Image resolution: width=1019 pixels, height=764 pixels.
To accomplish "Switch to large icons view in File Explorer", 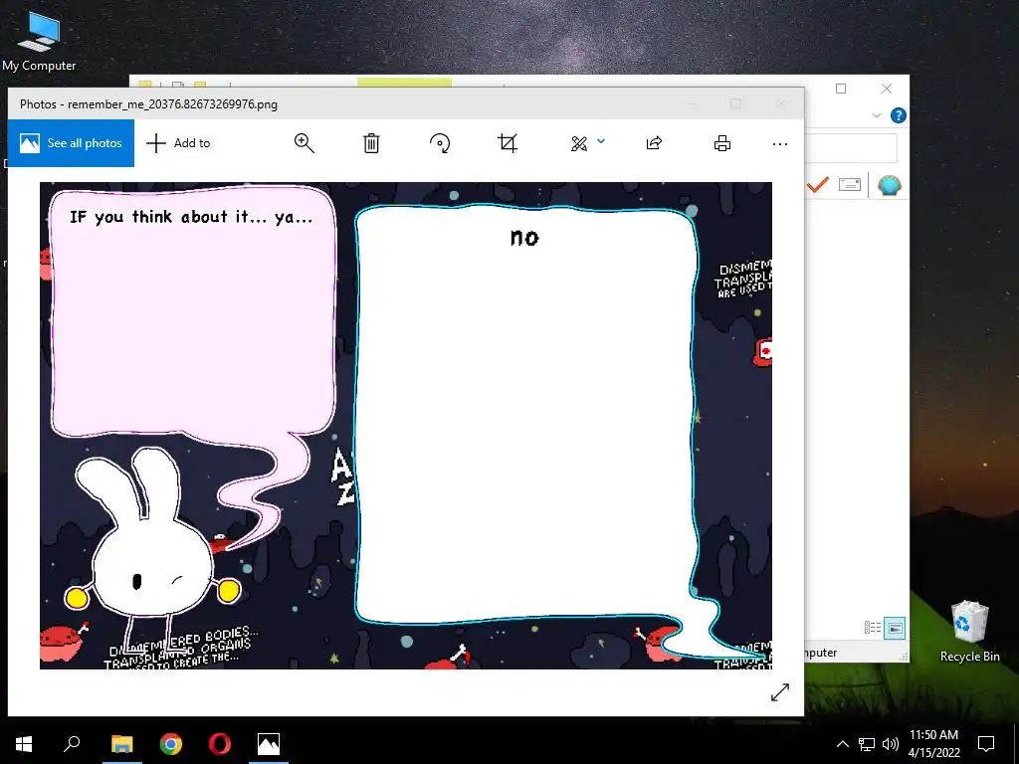I will (895, 628).
